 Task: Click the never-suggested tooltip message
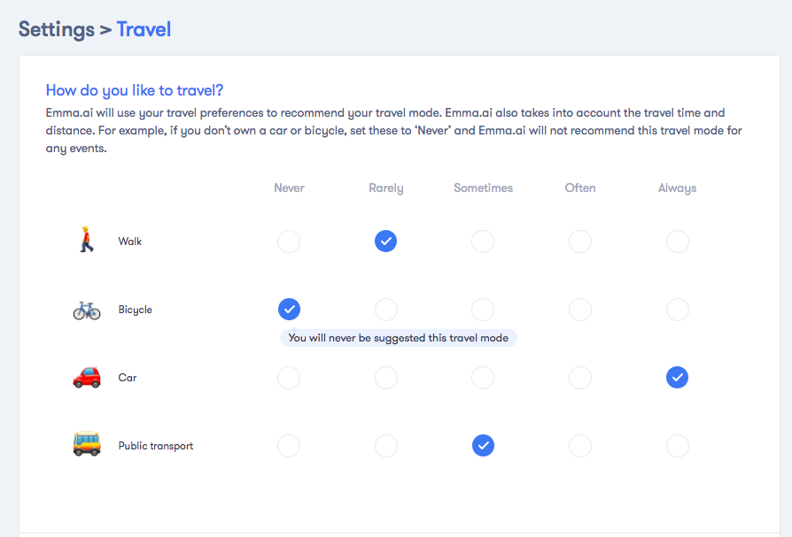pyautogui.click(x=398, y=338)
